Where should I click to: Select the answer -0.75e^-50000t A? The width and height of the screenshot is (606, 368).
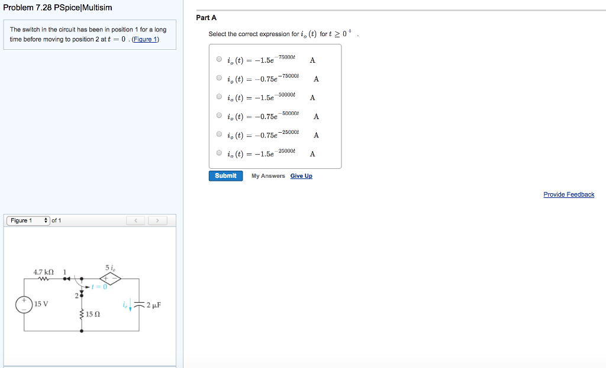point(219,115)
